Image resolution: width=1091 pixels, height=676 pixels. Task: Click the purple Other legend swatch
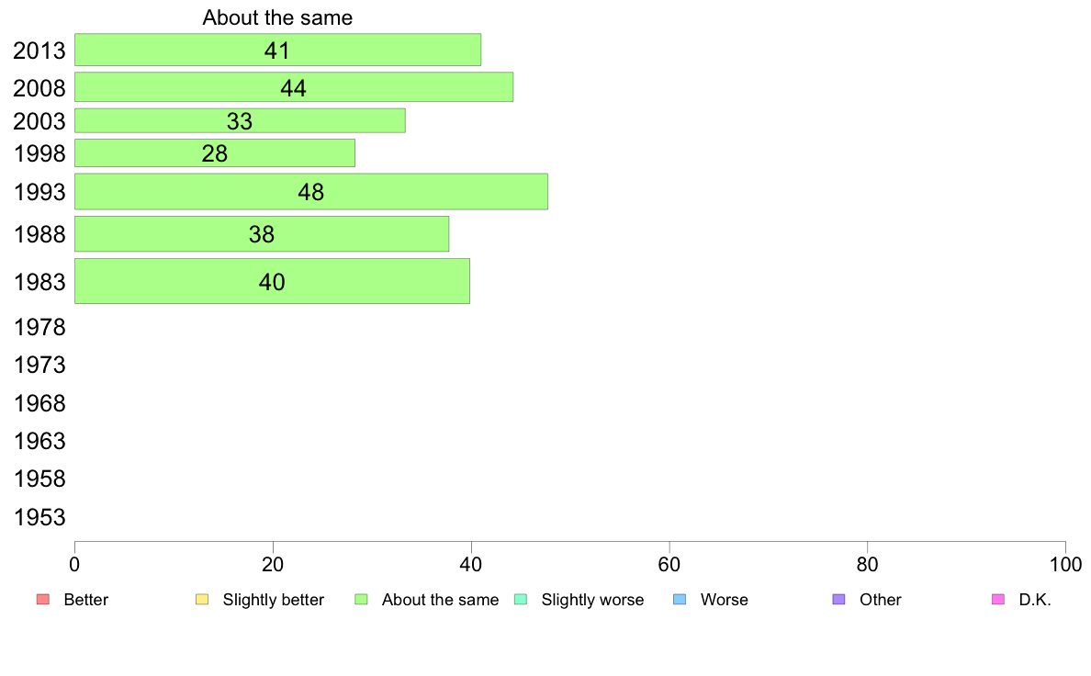tap(839, 600)
